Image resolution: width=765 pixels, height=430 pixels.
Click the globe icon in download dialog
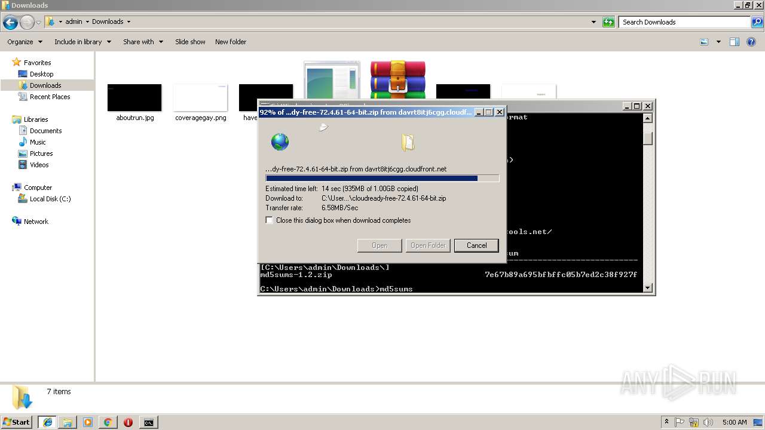tap(280, 142)
